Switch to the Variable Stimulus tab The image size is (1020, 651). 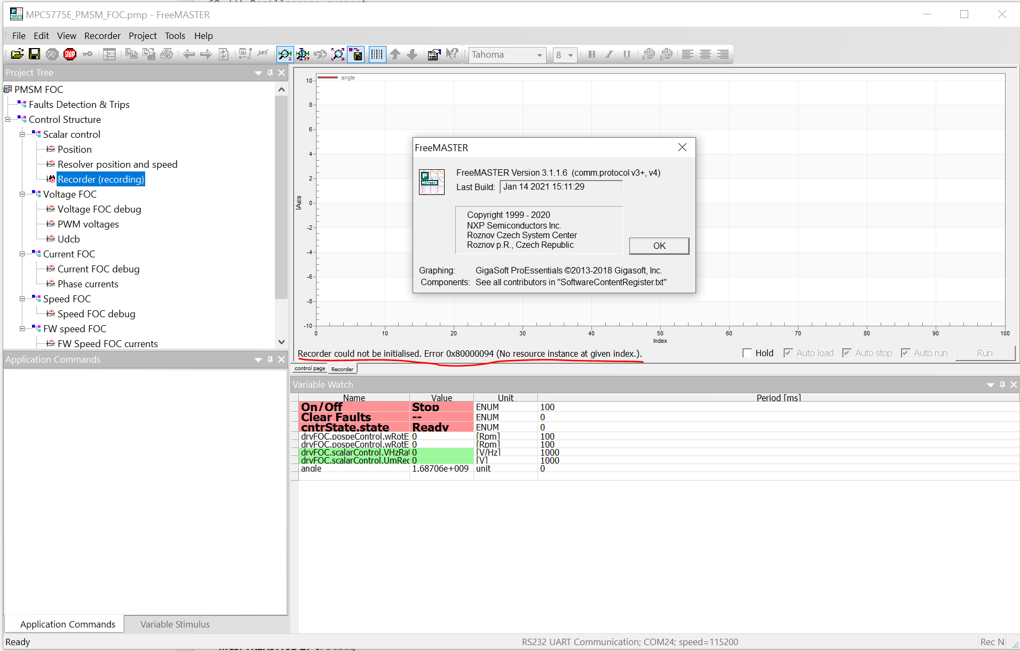pyautogui.click(x=175, y=624)
